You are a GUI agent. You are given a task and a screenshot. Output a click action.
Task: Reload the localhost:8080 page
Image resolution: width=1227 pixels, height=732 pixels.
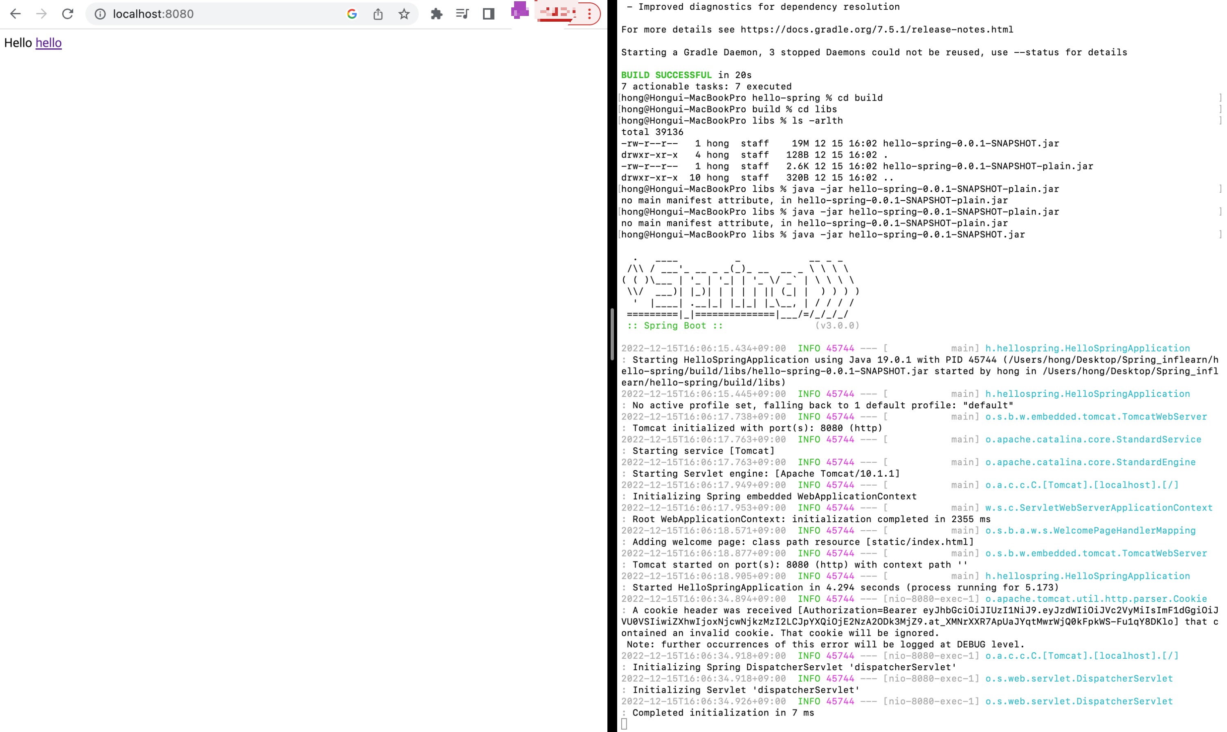coord(67,14)
